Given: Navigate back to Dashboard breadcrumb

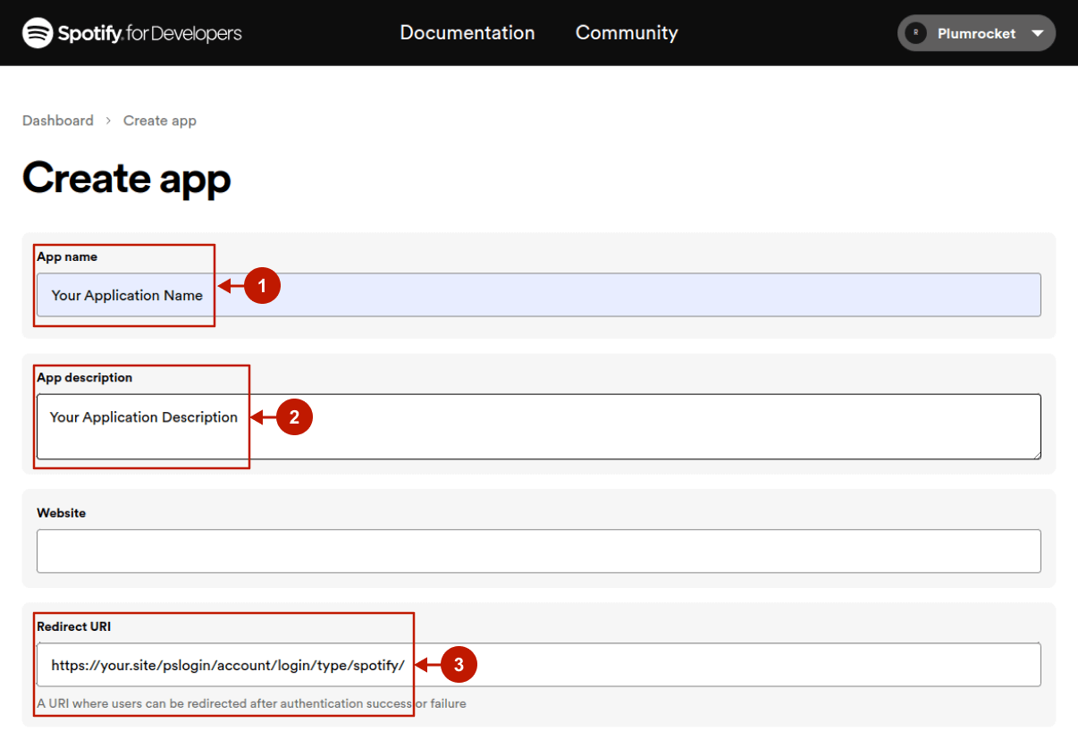Looking at the screenshot, I should [58, 121].
